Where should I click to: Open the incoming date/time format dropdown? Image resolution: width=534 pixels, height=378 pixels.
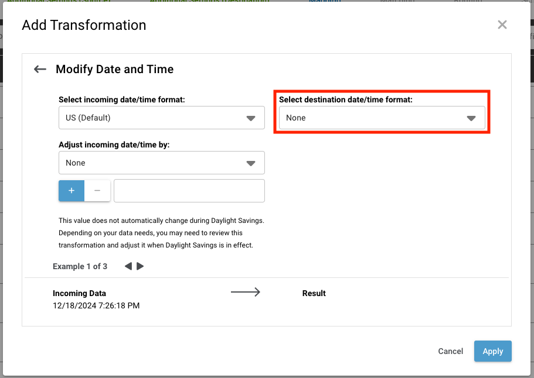[161, 118]
